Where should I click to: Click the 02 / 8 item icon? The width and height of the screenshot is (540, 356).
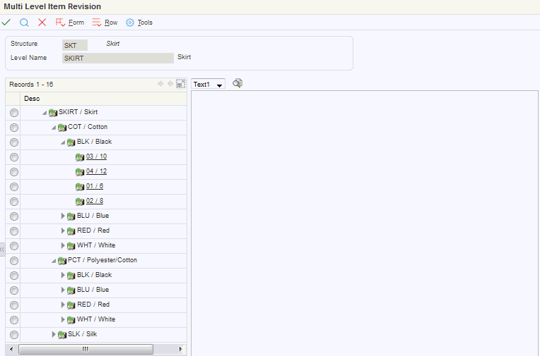[80, 202]
